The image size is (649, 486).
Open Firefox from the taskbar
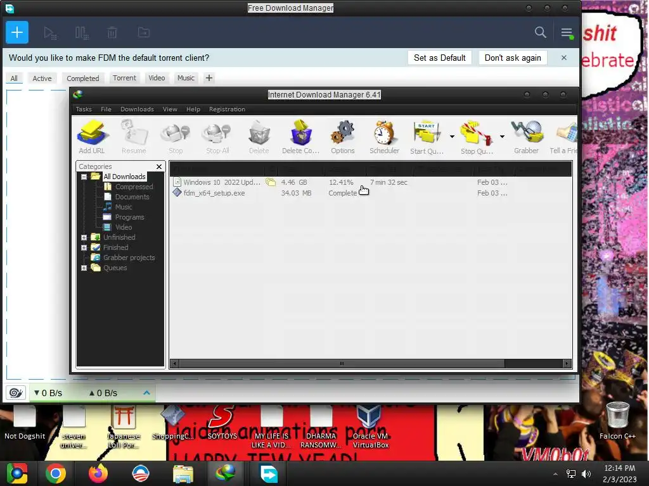click(98, 473)
